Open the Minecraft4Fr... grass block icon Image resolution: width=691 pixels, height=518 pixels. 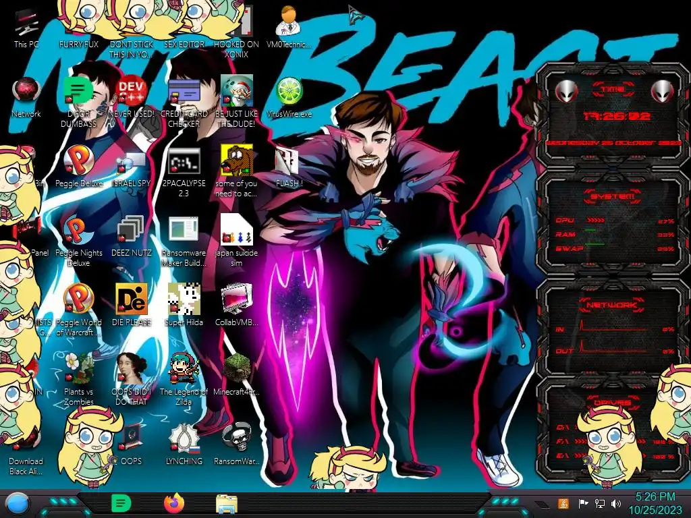point(236,374)
